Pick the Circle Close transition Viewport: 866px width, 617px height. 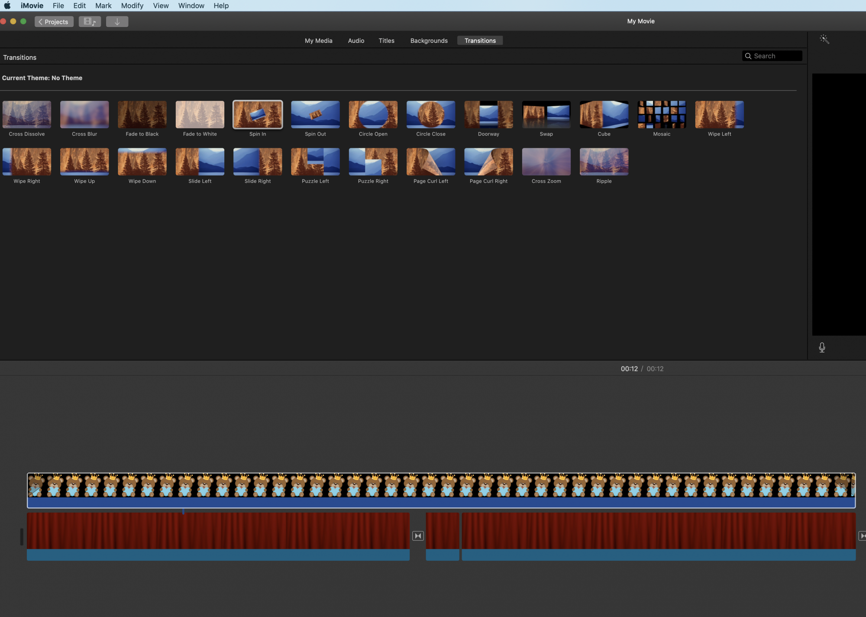(x=431, y=115)
